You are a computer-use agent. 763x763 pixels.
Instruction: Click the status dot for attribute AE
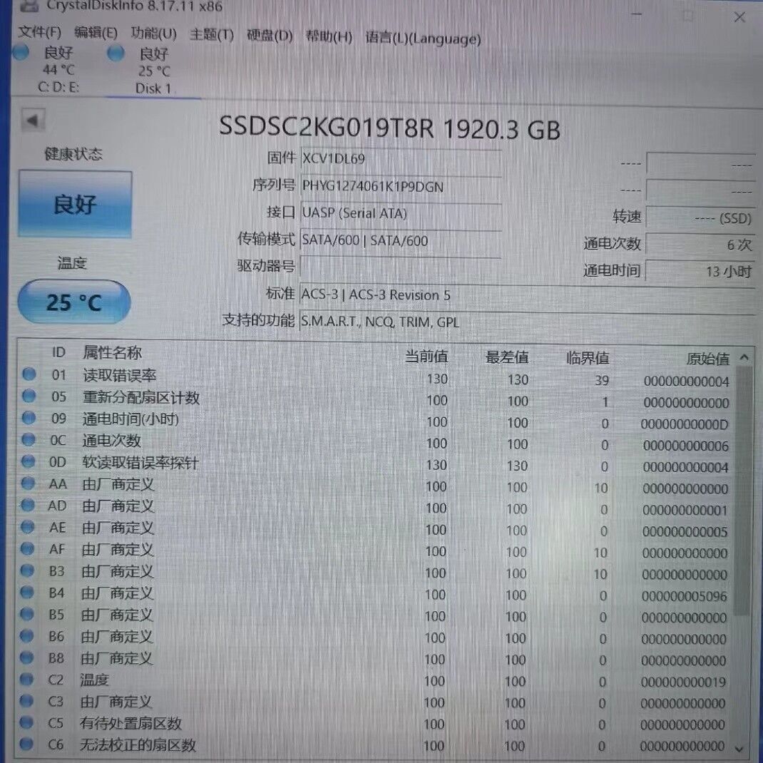coord(28,526)
